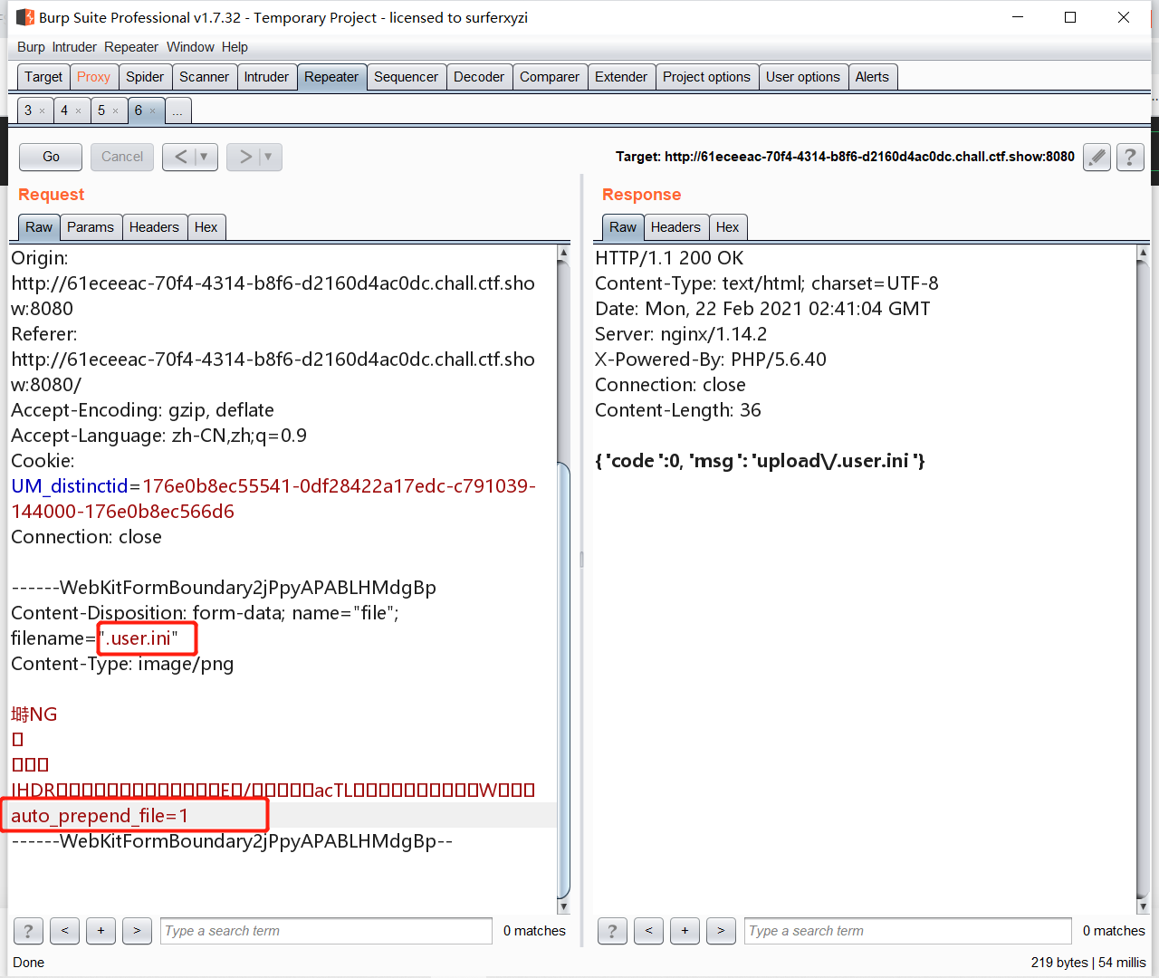Select the response Raw view tab
Screen dimensions: 1159x978
click(x=623, y=227)
